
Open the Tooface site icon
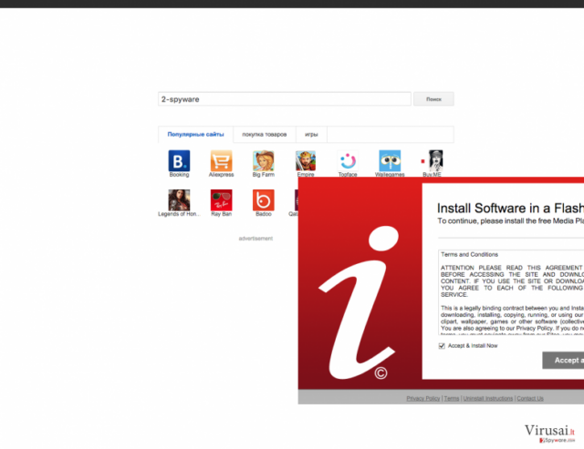[348, 160]
